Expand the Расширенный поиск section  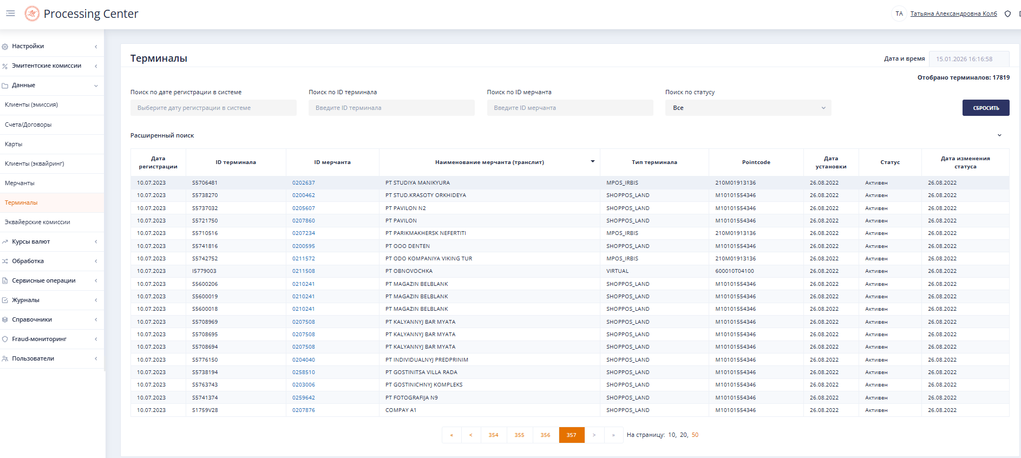point(999,135)
